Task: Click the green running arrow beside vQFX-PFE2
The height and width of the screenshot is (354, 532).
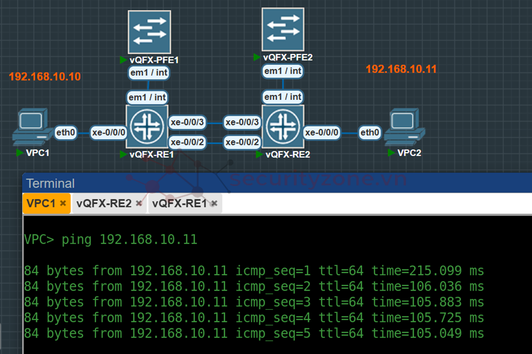Action: [x=257, y=57]
